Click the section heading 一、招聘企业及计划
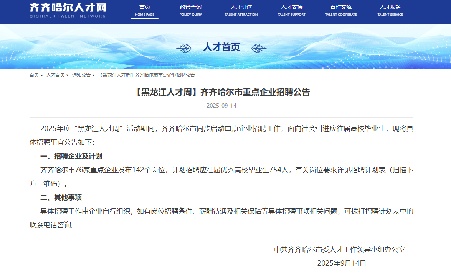The width and height of the screenshot is (451, 276). coord(71,156)
